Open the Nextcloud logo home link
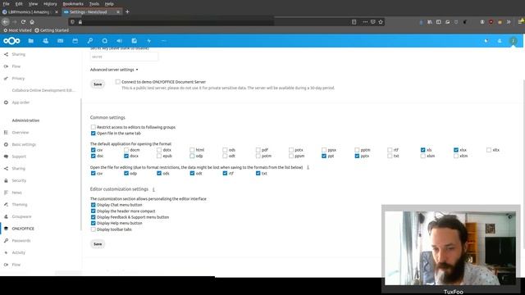The image size is (525, 295). coord(11,41)
